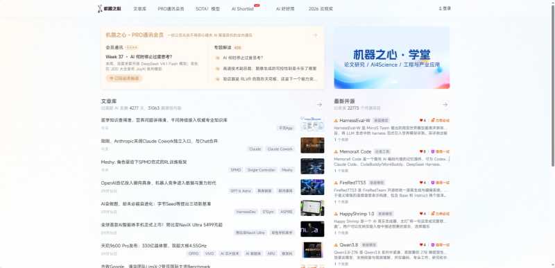Click orange badge on HappyShrimp 1.0 row
The height and width of the screenshot is (268, 555).
pos(440,214)
